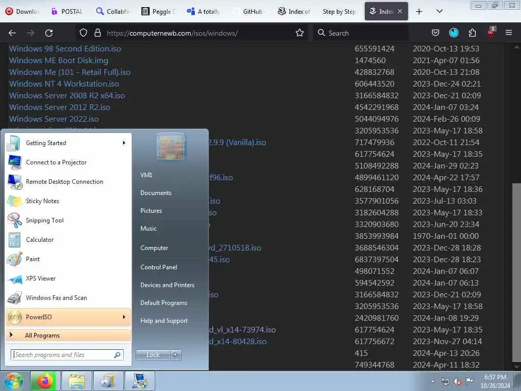This screenshot has width=521, height=391.
Task: Launch Snipping Tool from Start menu
Action: [x=69, y=220]
